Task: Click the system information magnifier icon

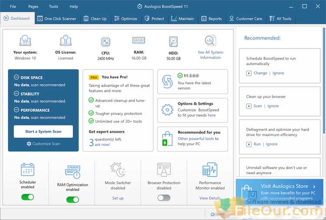Action: [210, 40]
